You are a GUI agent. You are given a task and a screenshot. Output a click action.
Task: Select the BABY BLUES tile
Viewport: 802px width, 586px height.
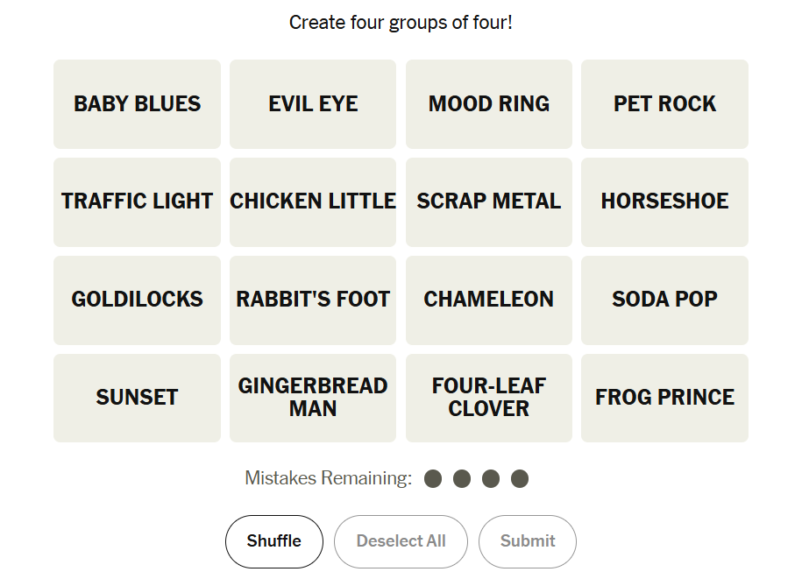coord(137,104)
